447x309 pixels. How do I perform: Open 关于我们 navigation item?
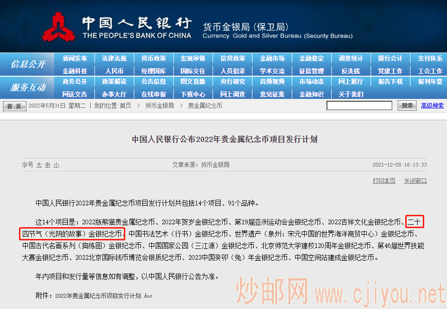click(351, 94)
